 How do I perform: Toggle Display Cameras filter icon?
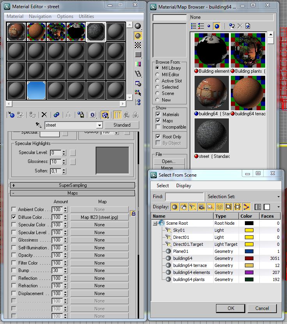pos(202,207)
